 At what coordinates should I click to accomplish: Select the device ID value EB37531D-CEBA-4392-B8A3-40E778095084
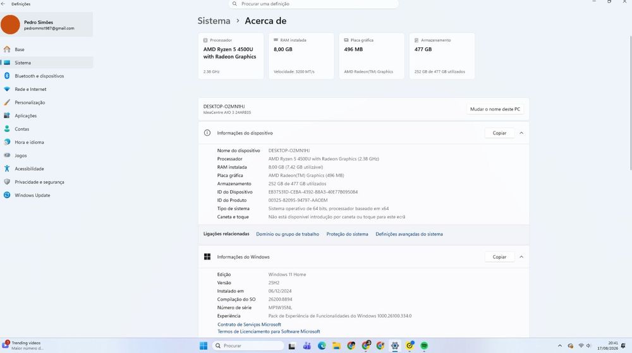click(x=313, y=193)
